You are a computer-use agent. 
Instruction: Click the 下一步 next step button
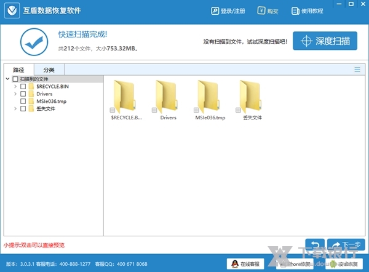point(346,245)
